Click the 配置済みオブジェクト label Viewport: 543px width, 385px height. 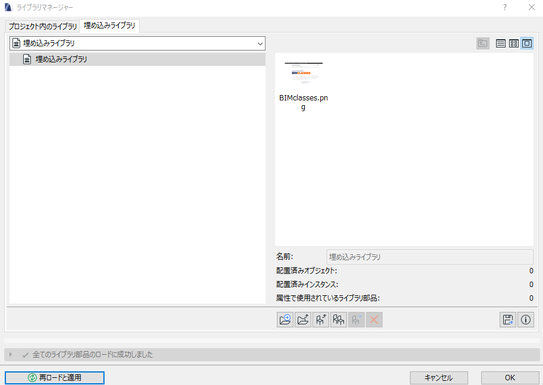pyautogui.click(x=307, y=271)
